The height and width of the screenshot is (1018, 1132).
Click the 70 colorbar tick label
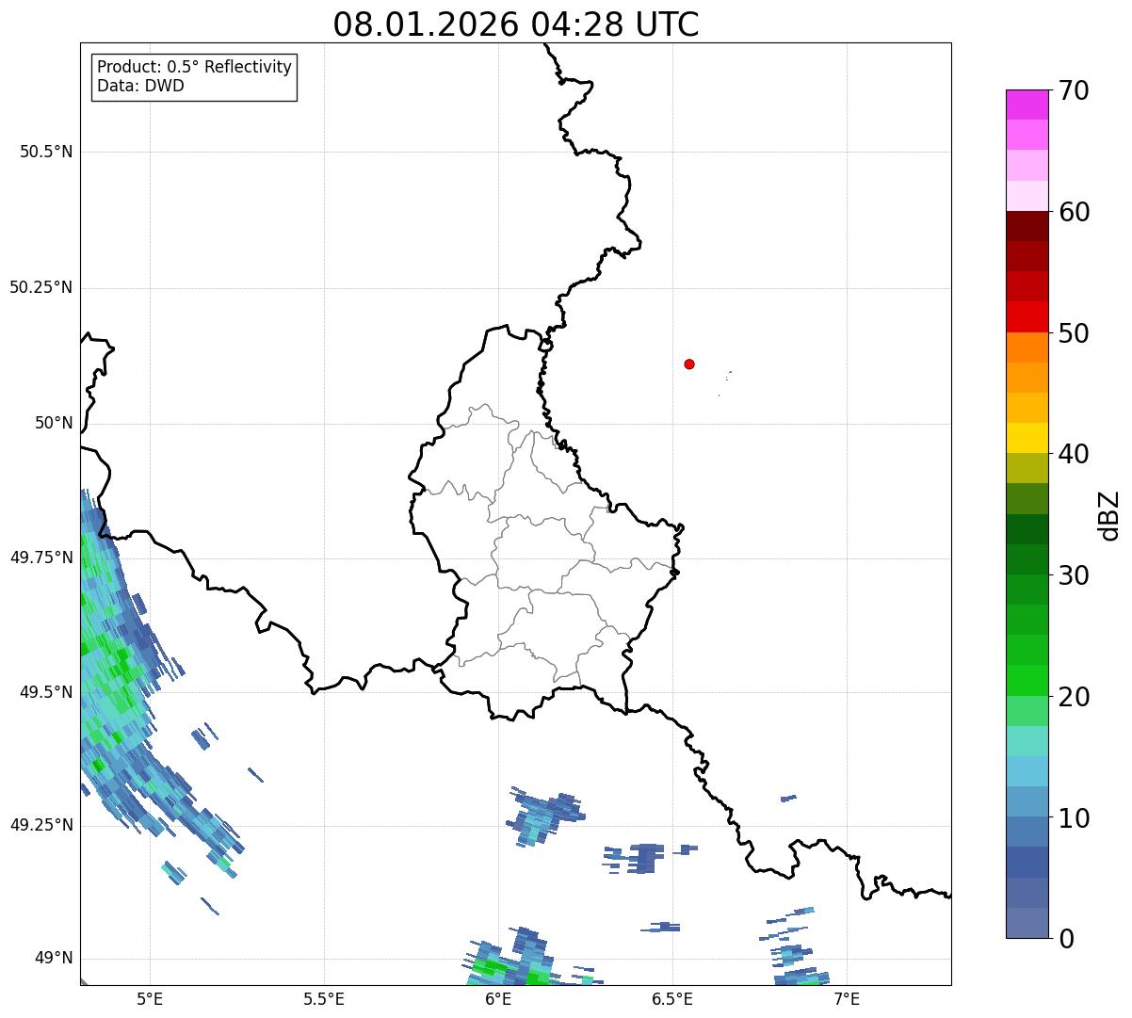click(x=1075, y=90)
